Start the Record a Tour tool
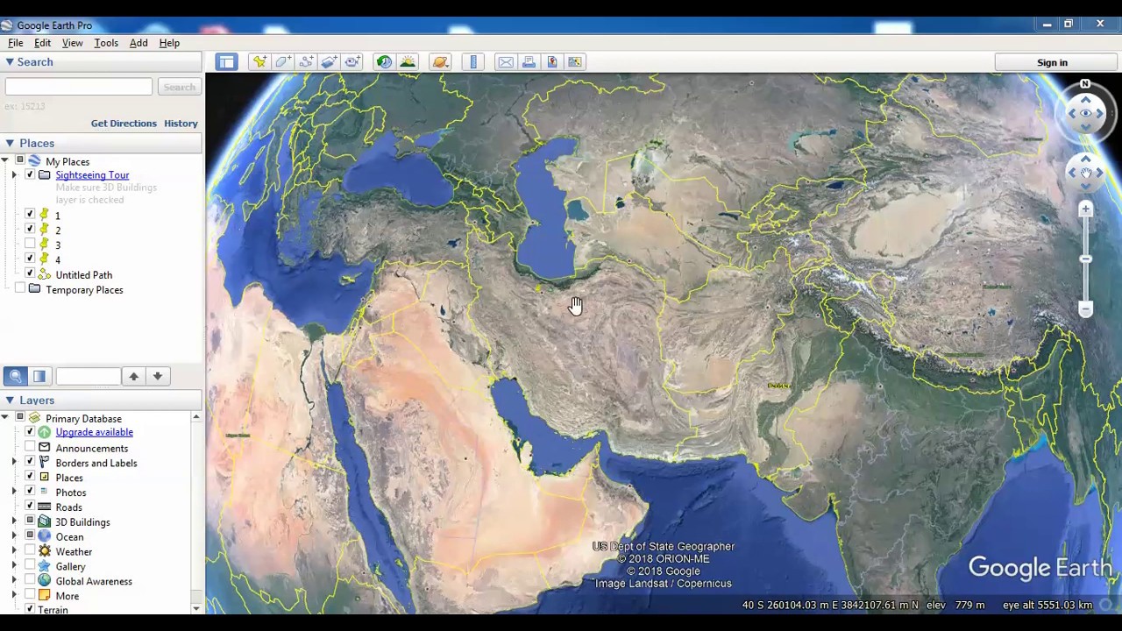1122x631 pixels. pos(352,62)
